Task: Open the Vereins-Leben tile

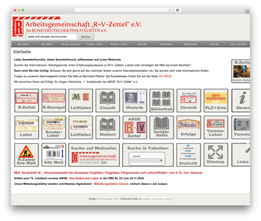Action: 216,127
